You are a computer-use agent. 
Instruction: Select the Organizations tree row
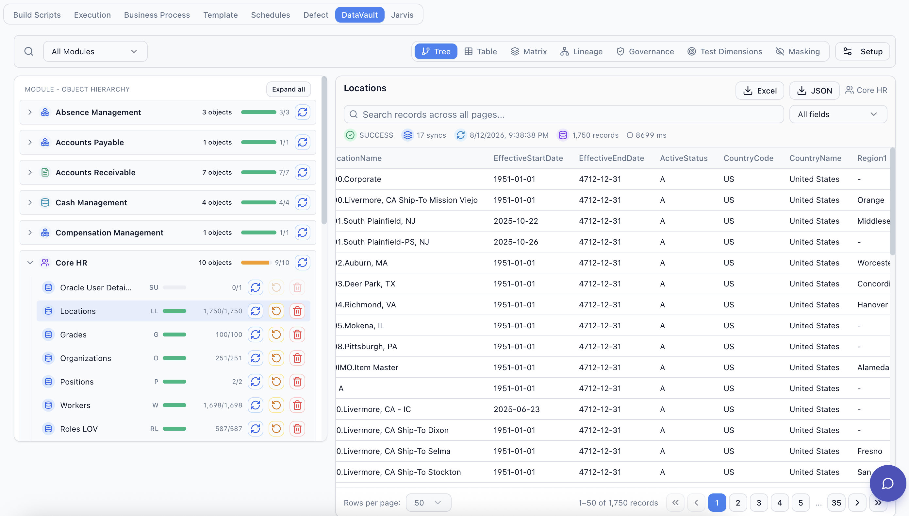coord(173,358)
